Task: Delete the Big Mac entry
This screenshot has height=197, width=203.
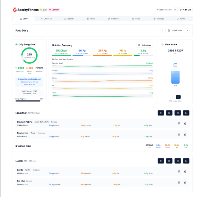Action: pos(185,183)
